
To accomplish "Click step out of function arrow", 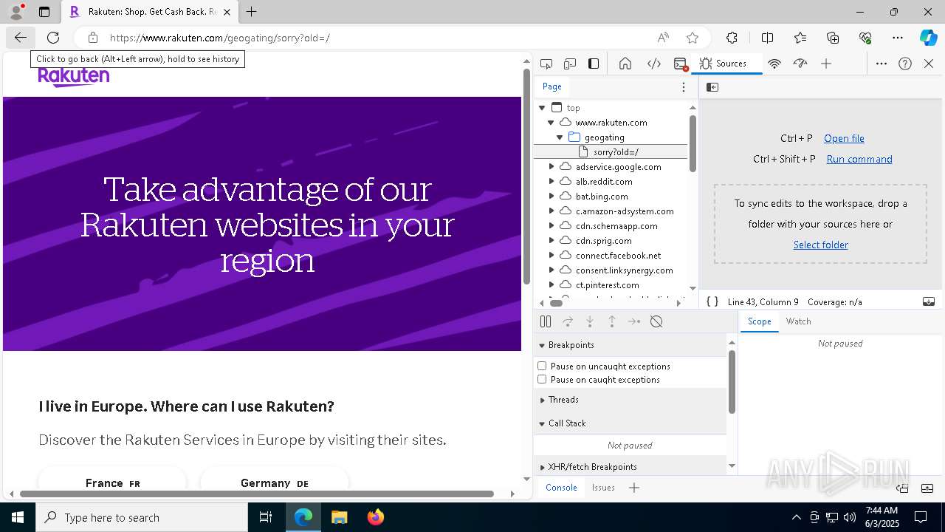I will (612, 321).
